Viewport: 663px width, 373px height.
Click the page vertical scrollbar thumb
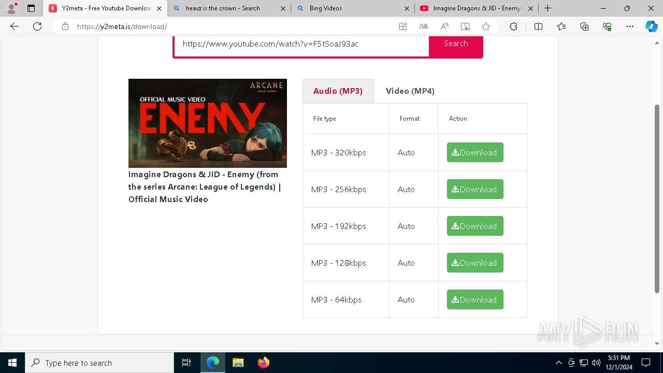657,198
